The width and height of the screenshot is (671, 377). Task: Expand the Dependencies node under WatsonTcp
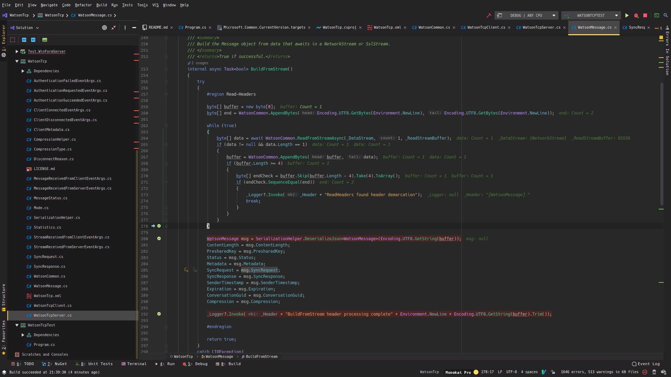click(x=22, y=71)
